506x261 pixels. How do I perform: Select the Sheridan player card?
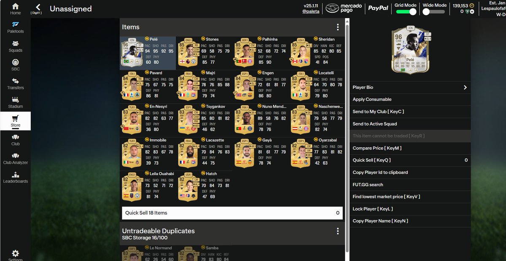317,53
